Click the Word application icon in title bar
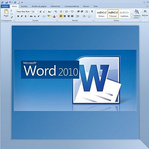Viewport: 149px width, 149px height. pos(2,2)
